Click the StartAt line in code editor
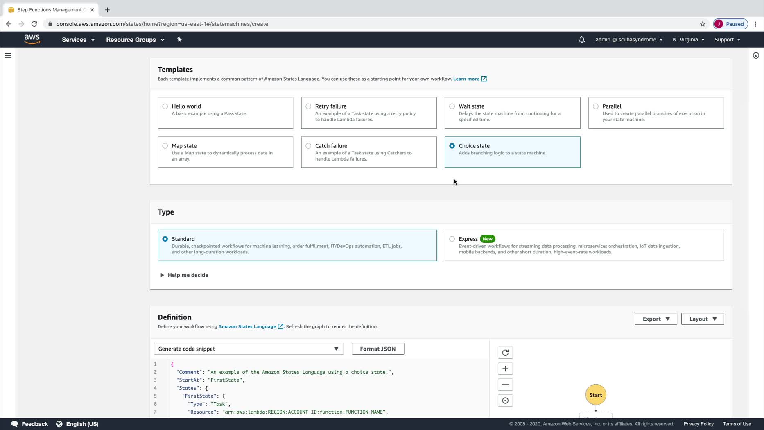 click(210, 380)
